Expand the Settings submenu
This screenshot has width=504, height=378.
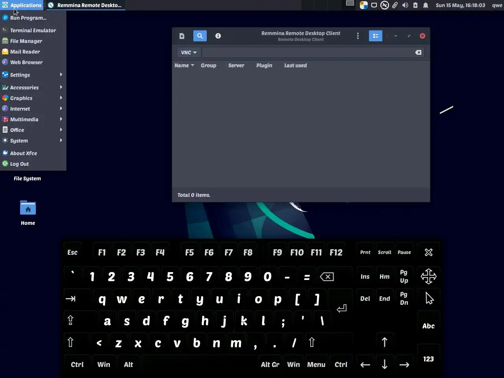[x=33, y=75]
